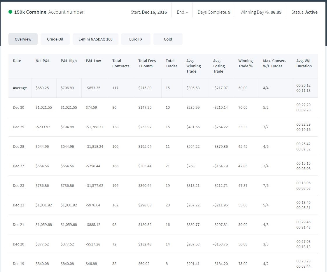Click the Avg. Losing Trade header
This screenshot has height=272, width=327.
click(219, 66)
